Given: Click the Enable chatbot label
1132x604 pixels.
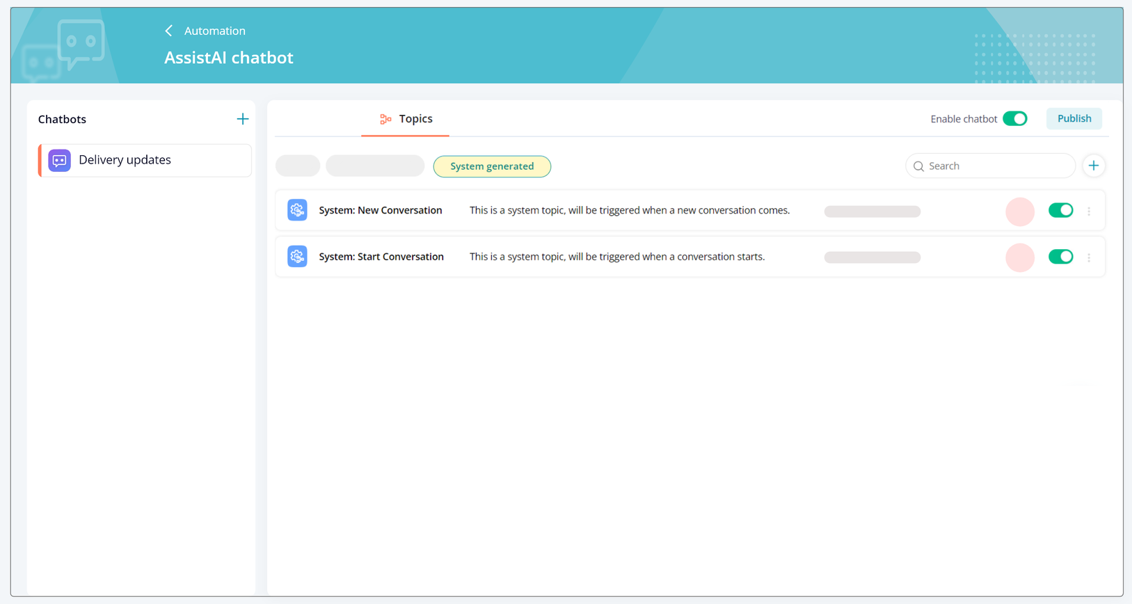Looking at the screenshot, I should click(x=964, y=119).
